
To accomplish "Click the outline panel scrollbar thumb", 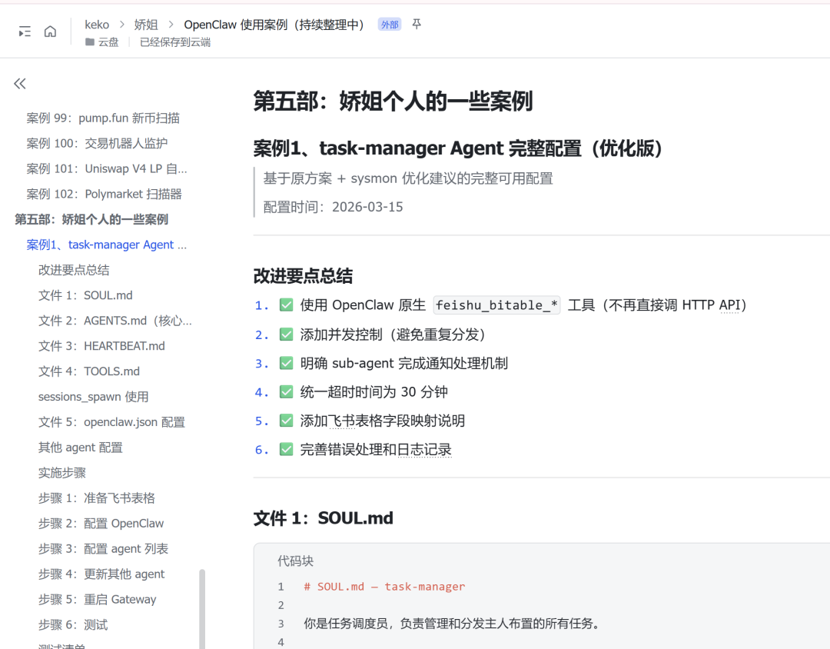I will [x=201, y=607].
